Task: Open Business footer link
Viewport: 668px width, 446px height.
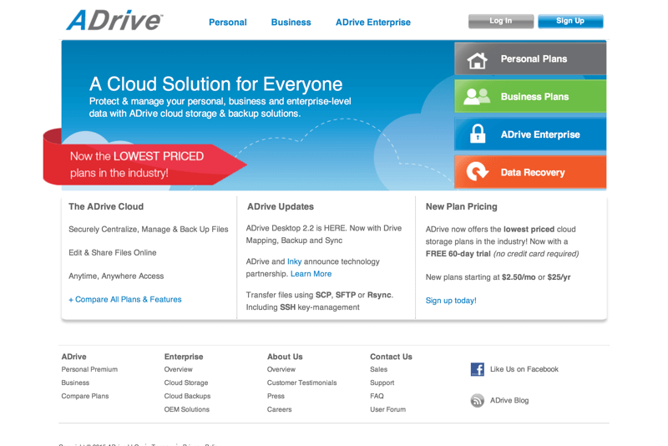Action: tap(75, 383)
